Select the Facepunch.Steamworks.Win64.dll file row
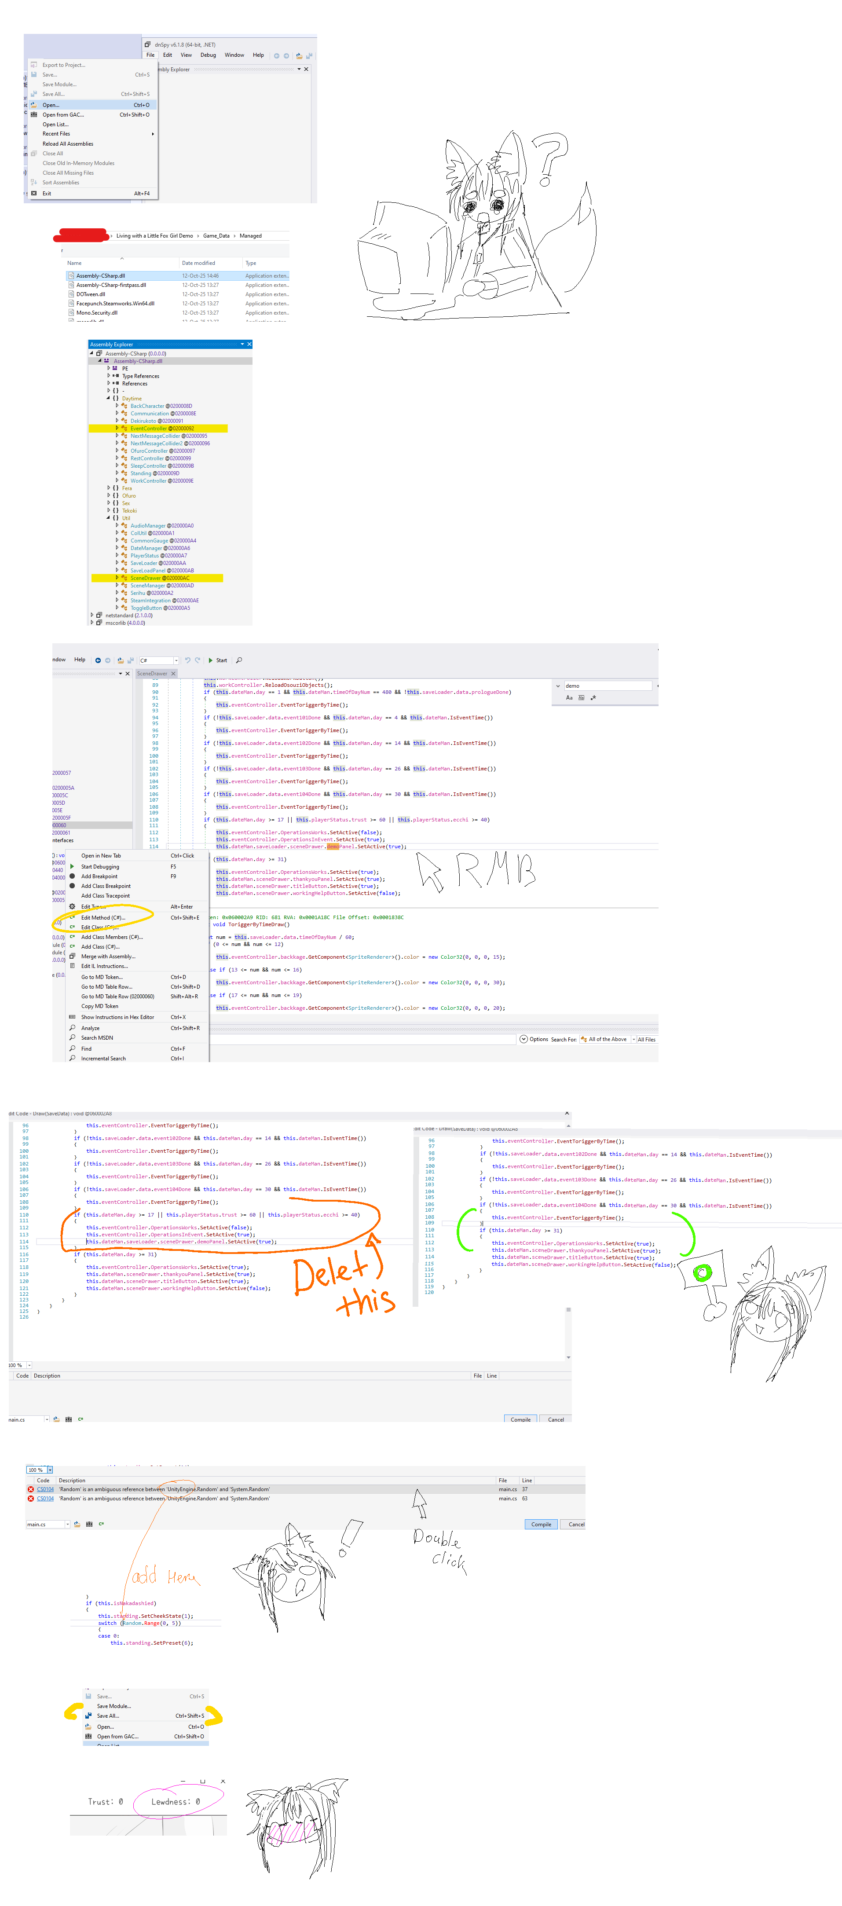 [178, 303]
